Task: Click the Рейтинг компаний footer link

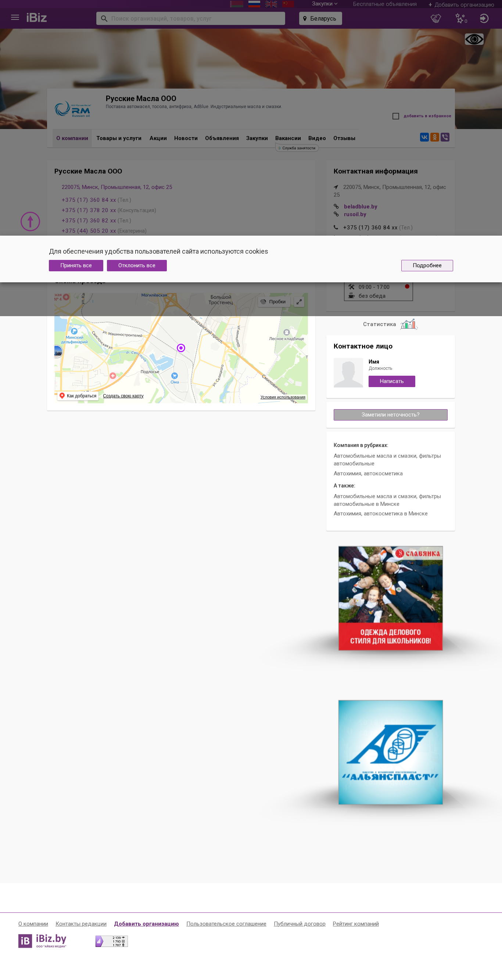Action: [x=356, y=924]
